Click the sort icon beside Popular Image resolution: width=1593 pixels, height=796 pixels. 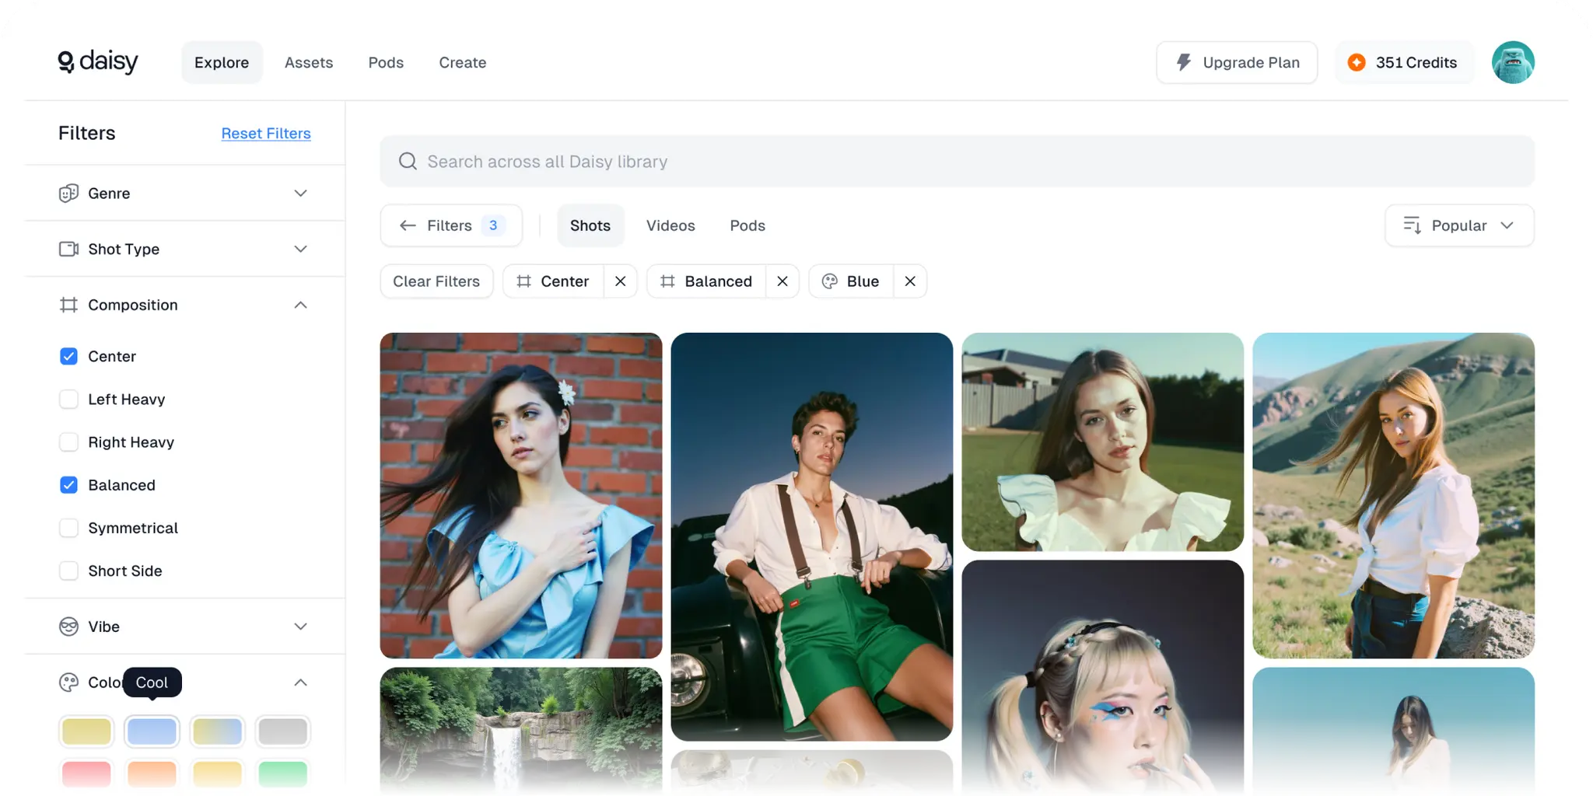pos(1412,225)
